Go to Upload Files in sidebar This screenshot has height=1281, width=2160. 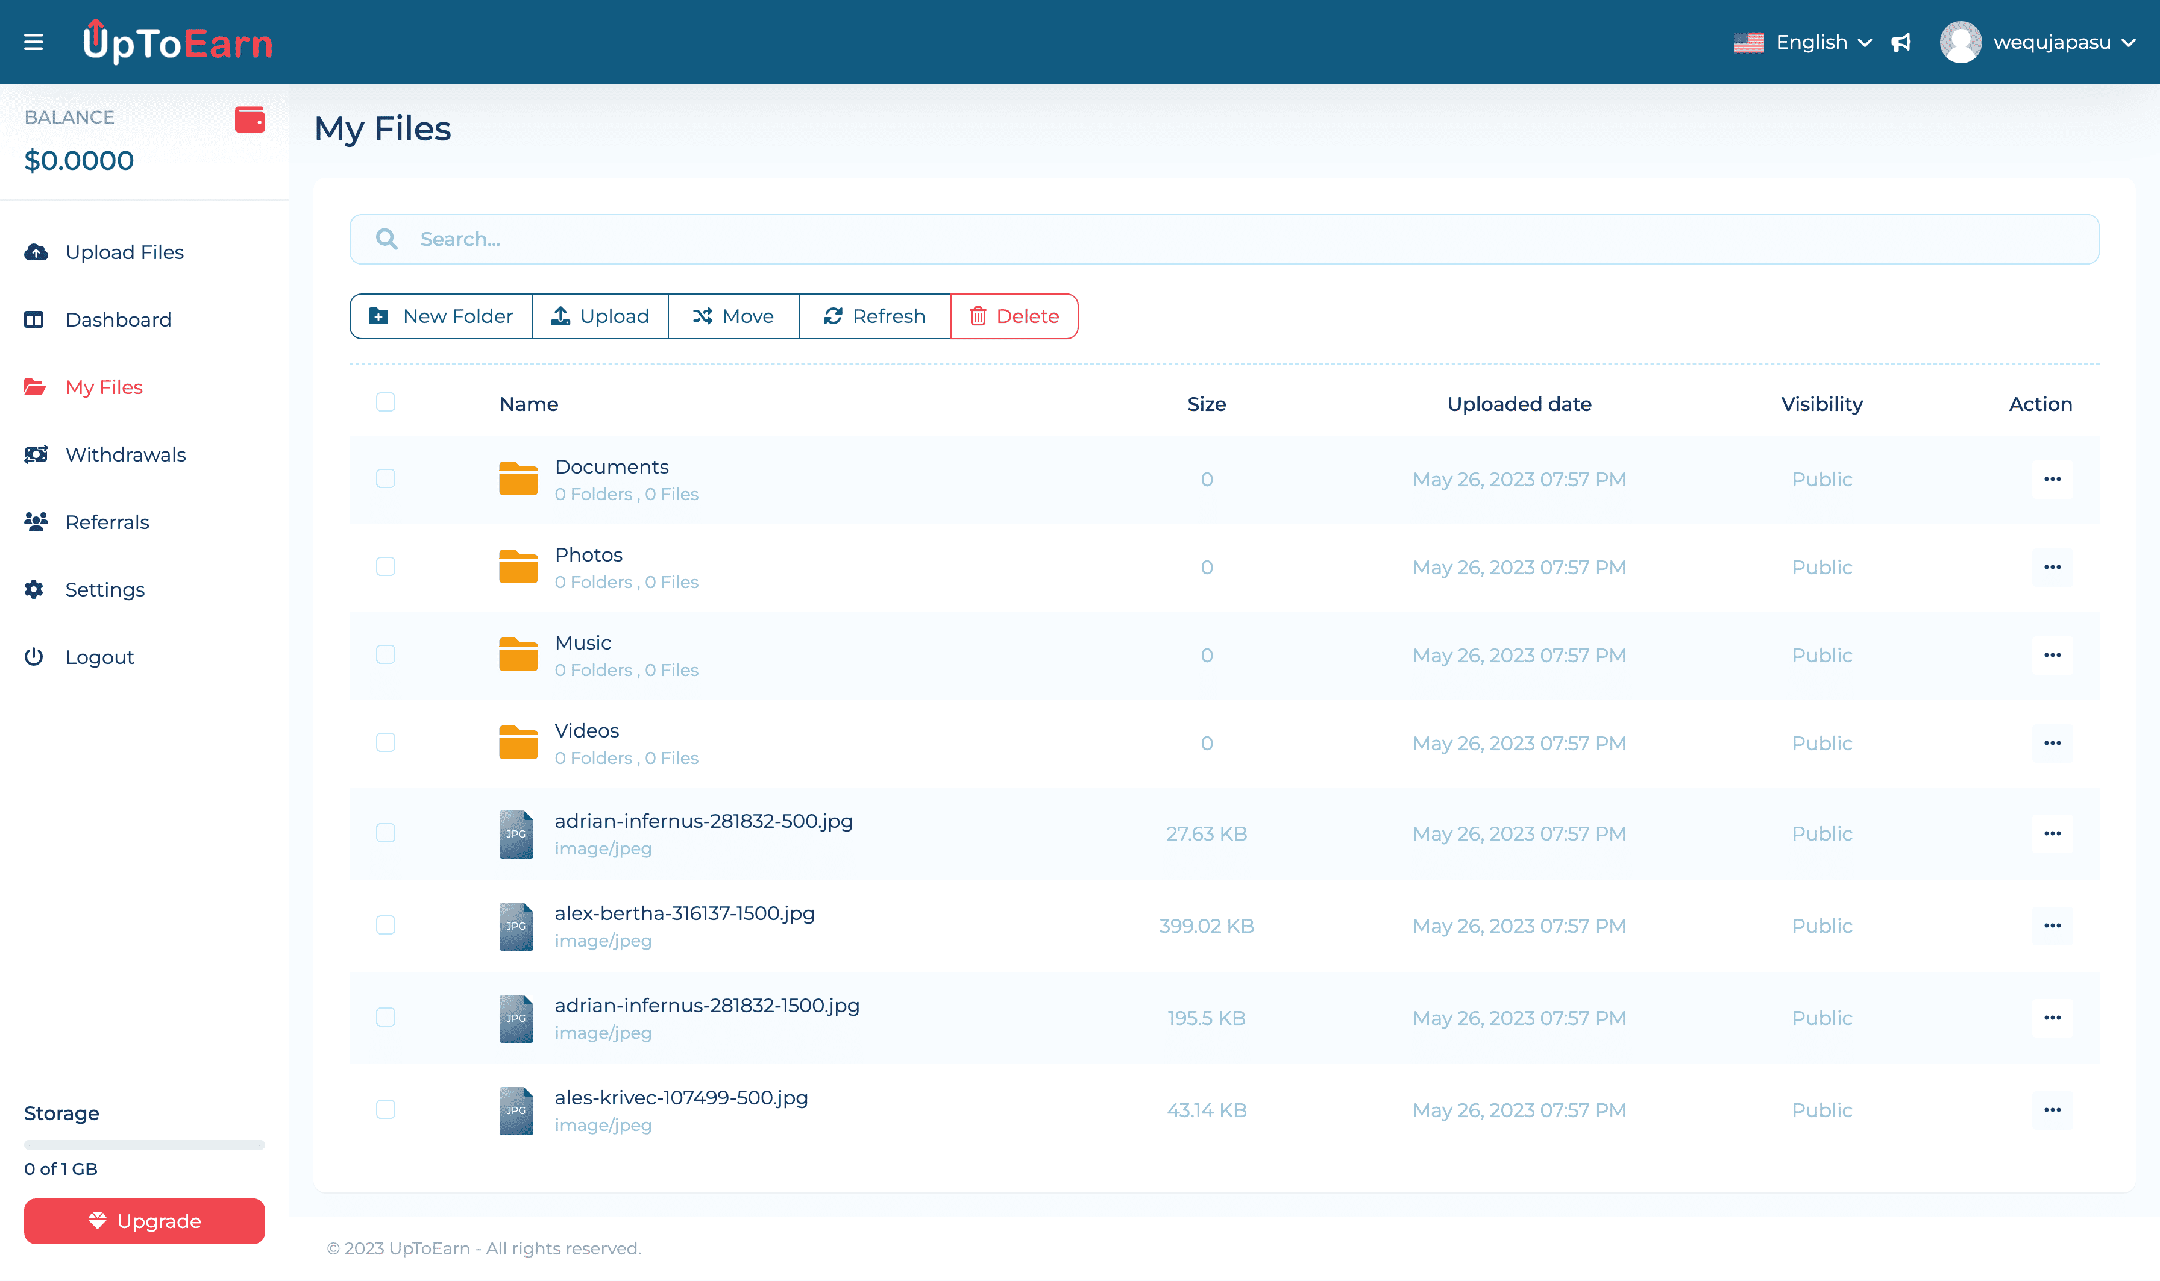click(x=104, y=252)
